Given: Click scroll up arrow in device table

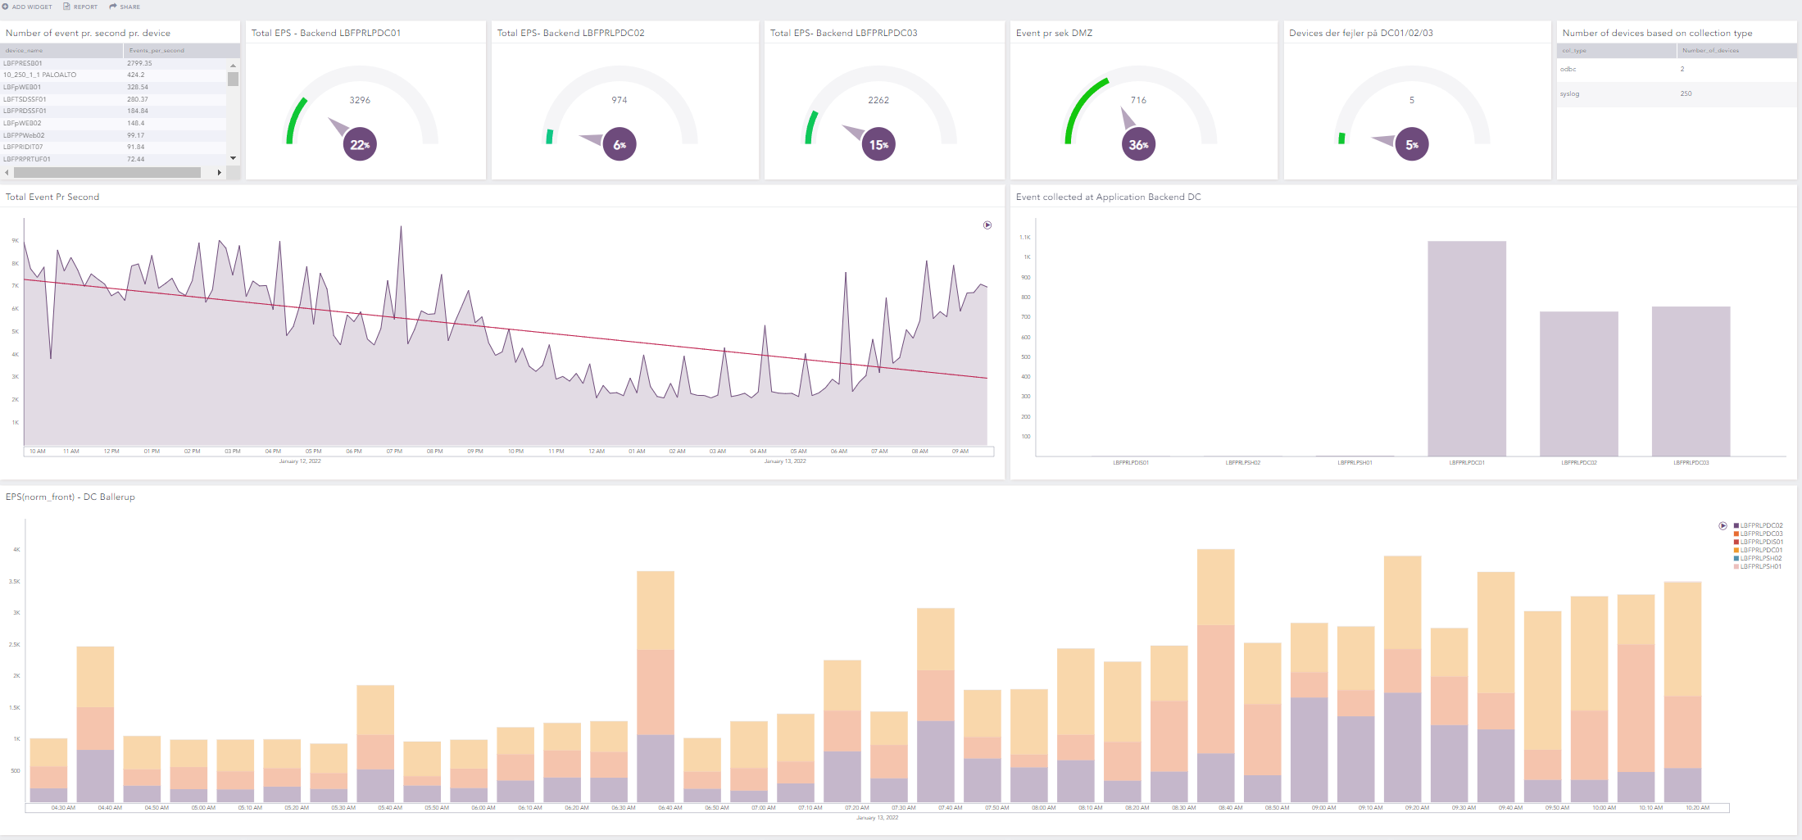Looking at the screenshot, I should (234, 65).
